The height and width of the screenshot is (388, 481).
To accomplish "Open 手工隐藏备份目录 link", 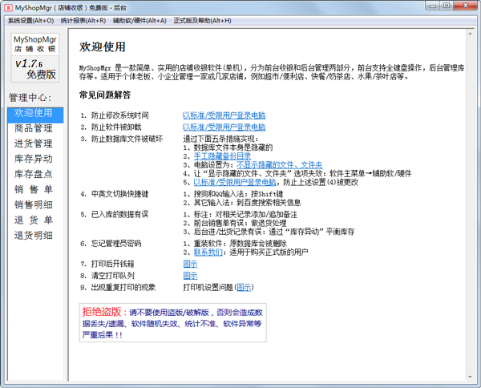I will click(222, 156).
